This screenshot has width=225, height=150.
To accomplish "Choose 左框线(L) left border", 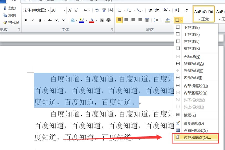I will point(196,41).
